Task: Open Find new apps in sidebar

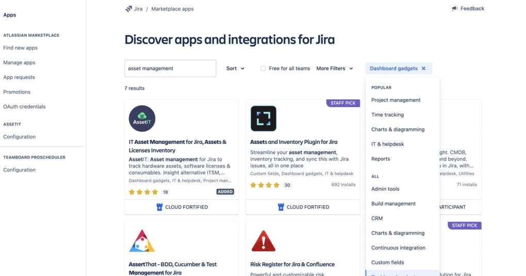Action: click(x=21, y=48)
